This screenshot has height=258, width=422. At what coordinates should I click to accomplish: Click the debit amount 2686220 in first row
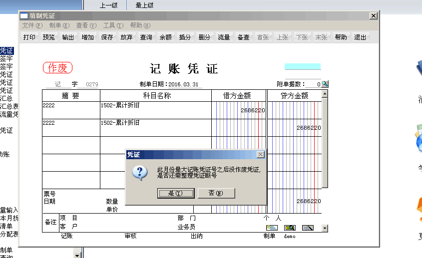(x=253, y=110)
